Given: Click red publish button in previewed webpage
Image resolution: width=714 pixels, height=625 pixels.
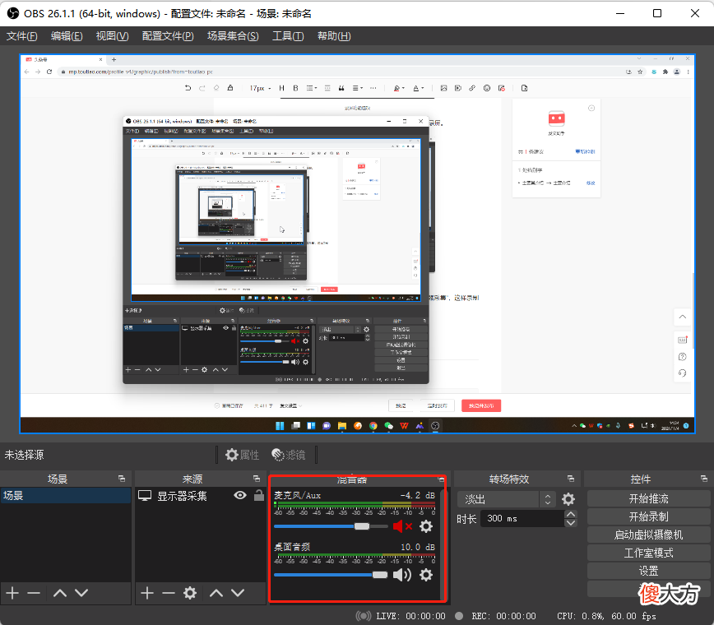Looking at the screenshot, I should [x=481, y=405].
